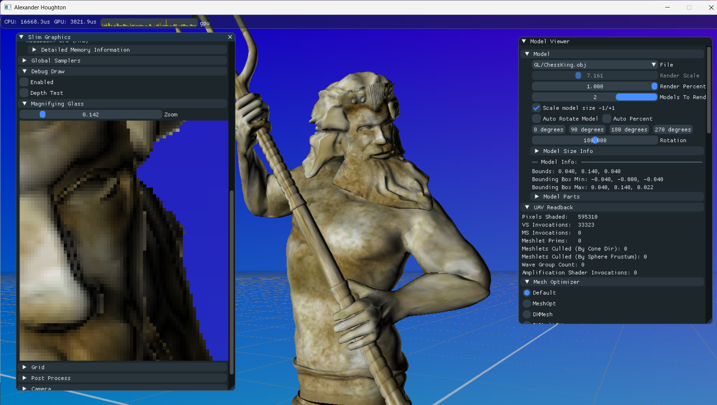Screen dimensions: 717x405
Task: Collapse the UAV Readback section
Action: pyautogui.click(x=527, y=207)
